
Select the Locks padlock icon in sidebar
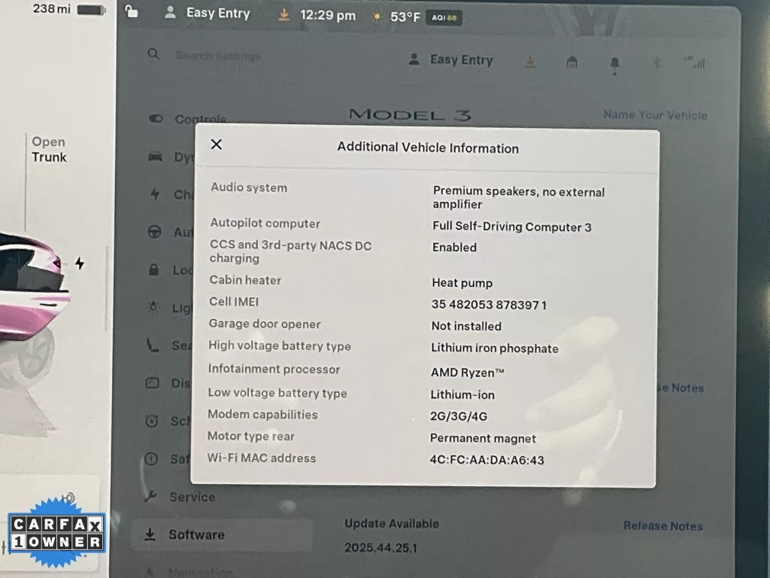pos(155,269)
